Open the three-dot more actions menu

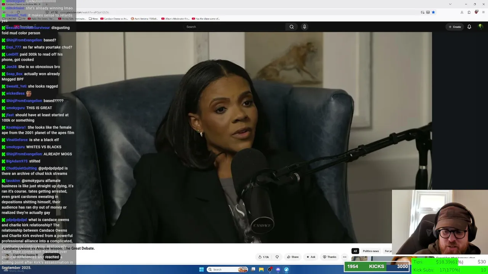[345, 257]
